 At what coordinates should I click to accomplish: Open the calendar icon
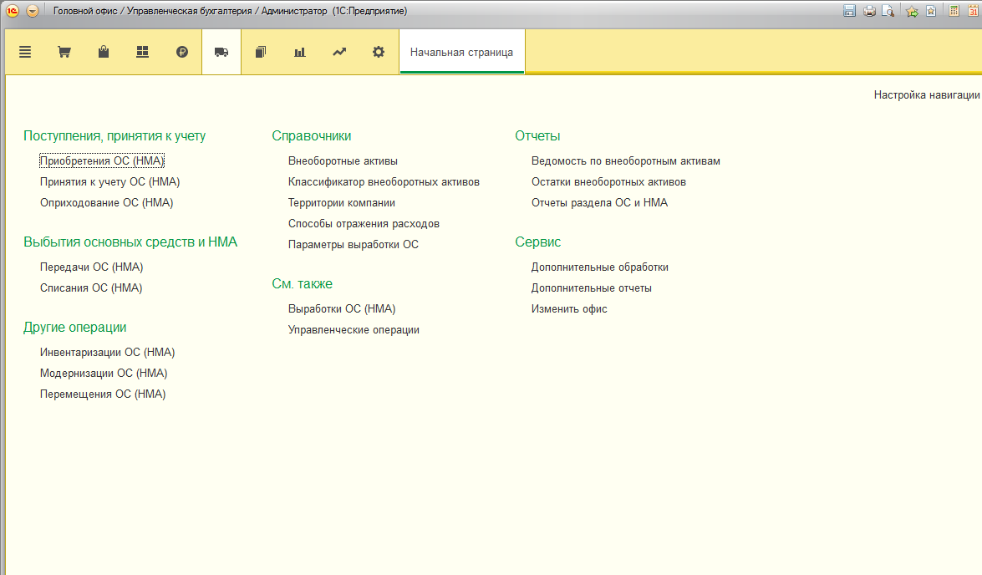click(x=974, y=11)
